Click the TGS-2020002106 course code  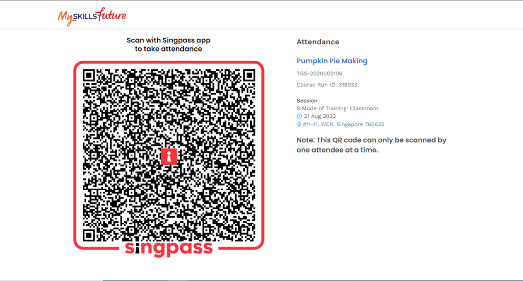coord(319,73)
